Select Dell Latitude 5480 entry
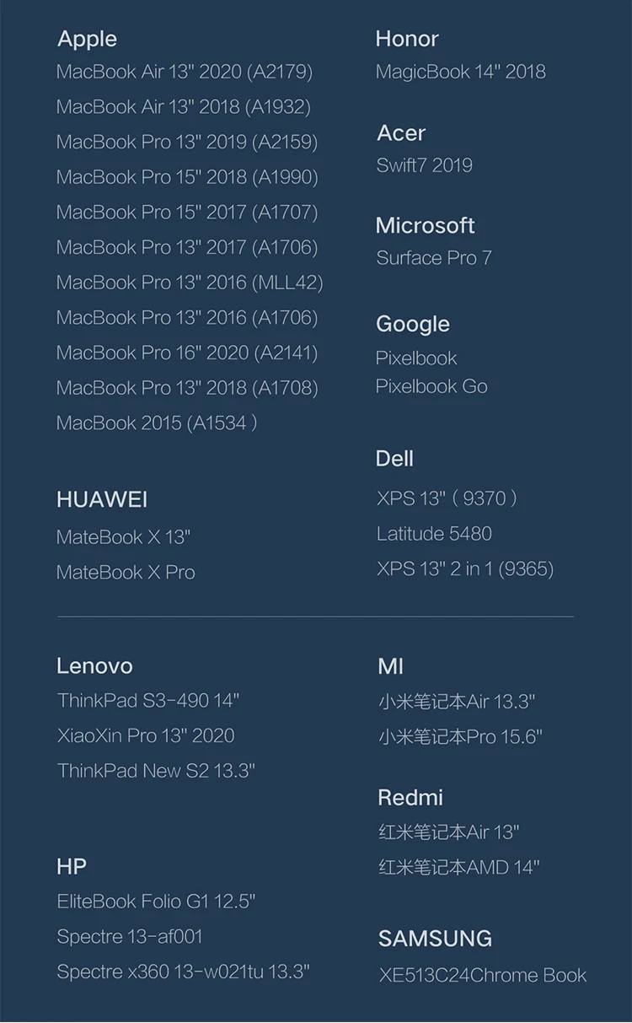Image resolution: width=632 pixels, height=1023 pixels. coord(434,534)
